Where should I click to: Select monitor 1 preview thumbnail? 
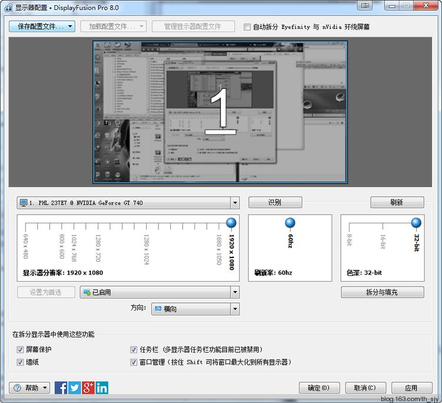220,112
